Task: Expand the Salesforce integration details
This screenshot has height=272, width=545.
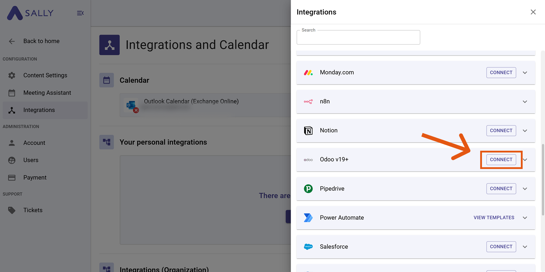Action: click(x=525, y=246)
